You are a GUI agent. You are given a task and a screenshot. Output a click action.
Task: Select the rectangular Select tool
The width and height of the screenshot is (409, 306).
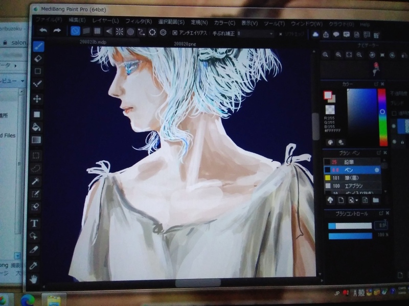pyautogui.click(x=36, y=156)
